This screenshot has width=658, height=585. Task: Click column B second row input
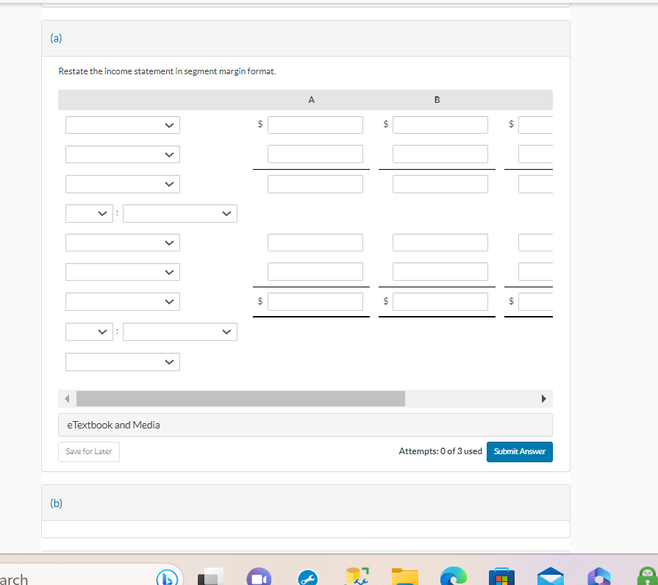[x=440, y=154]
